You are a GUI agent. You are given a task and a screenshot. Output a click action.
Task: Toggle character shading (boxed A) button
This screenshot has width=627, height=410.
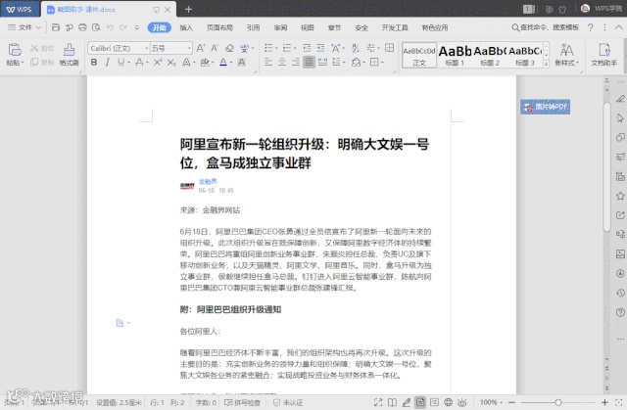242,62
